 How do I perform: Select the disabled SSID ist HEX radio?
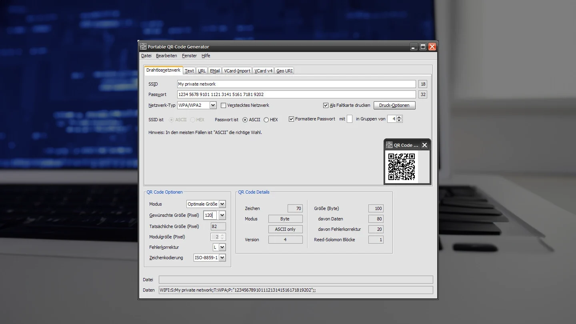193,120
